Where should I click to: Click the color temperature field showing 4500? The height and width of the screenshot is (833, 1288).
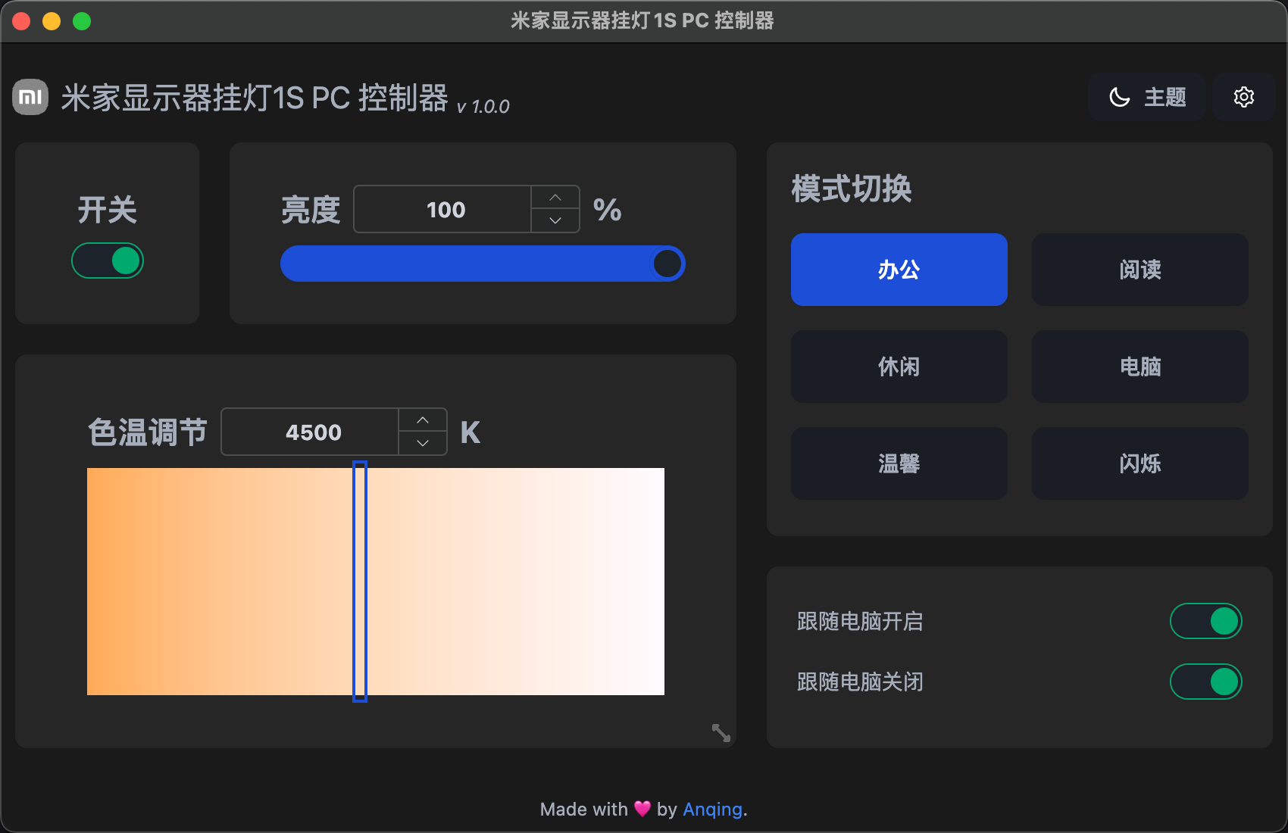click(311, 432)
